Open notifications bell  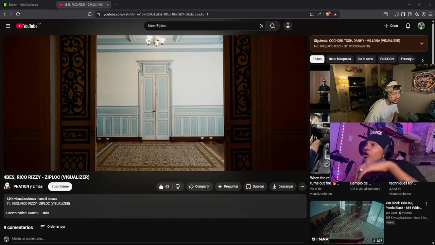coord(408,26)
